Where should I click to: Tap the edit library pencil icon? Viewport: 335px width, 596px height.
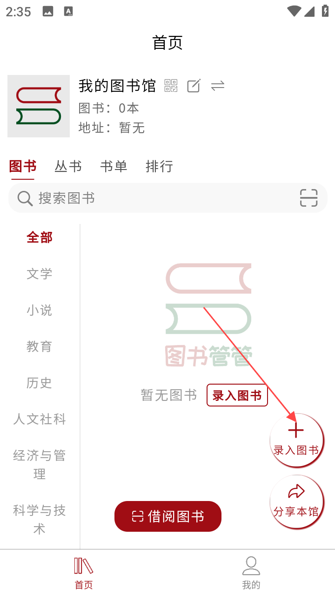[x=194, y=86]
